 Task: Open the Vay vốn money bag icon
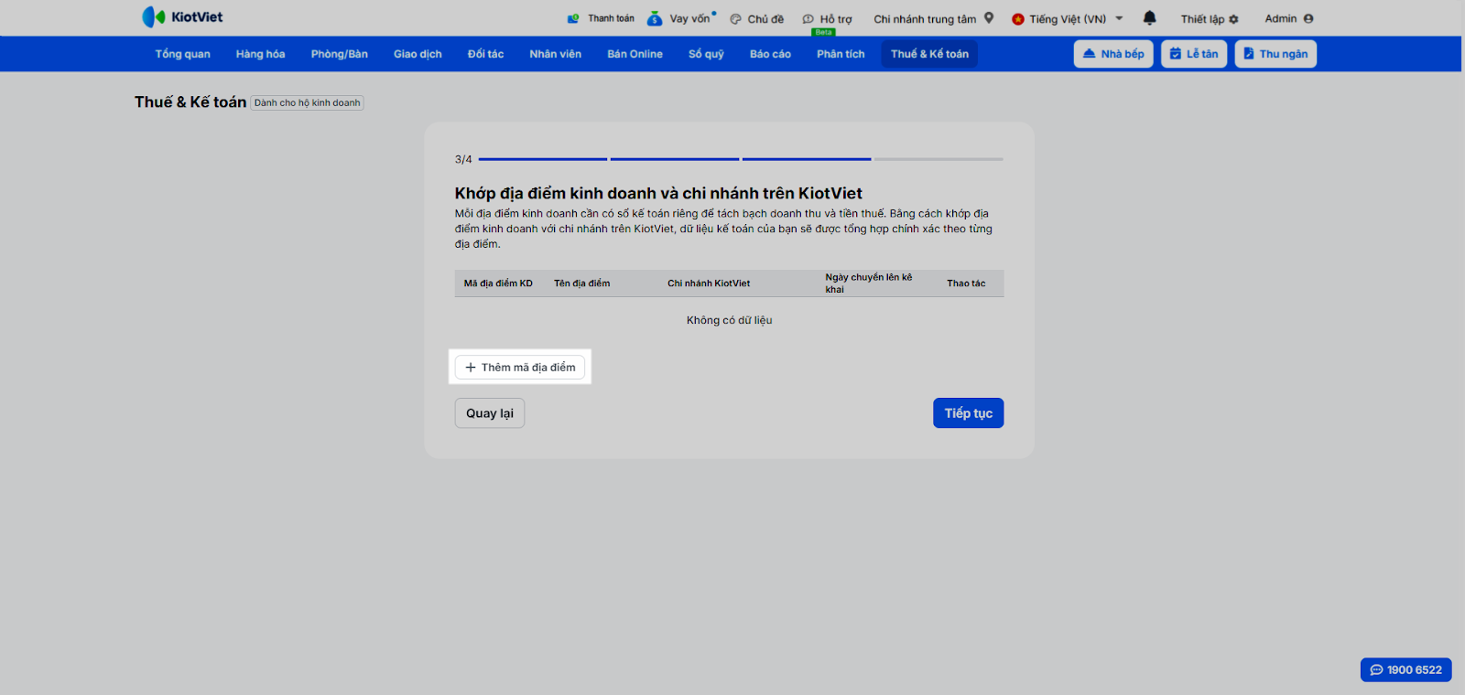tap(655, 18)
